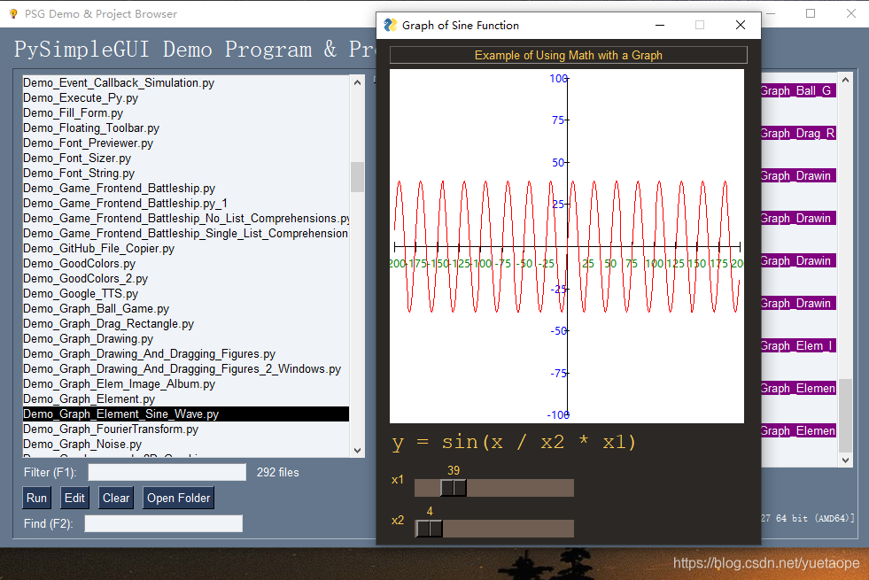This screenshot has height=580, width=869.
Task: Close the Graph of Sine Function window
Action: (x=741, y=25)
